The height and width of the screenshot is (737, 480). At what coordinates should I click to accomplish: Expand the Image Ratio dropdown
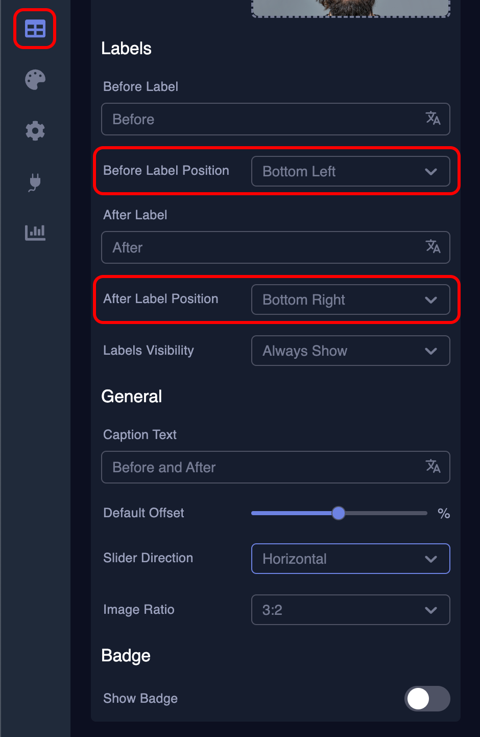(x=350, y=610)
